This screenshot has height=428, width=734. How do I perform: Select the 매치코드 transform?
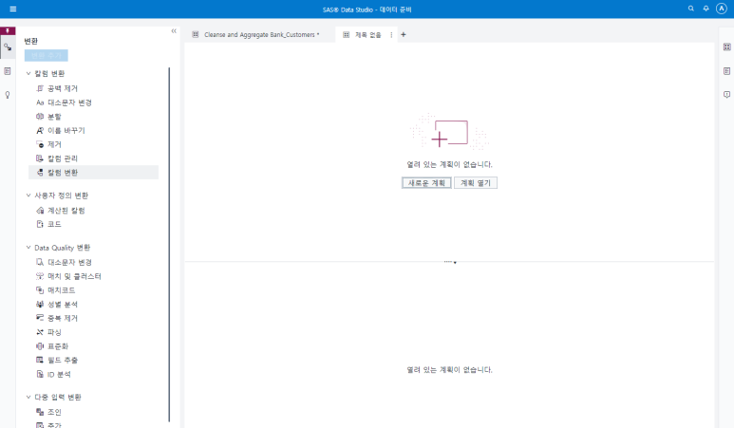click(94, 290)
